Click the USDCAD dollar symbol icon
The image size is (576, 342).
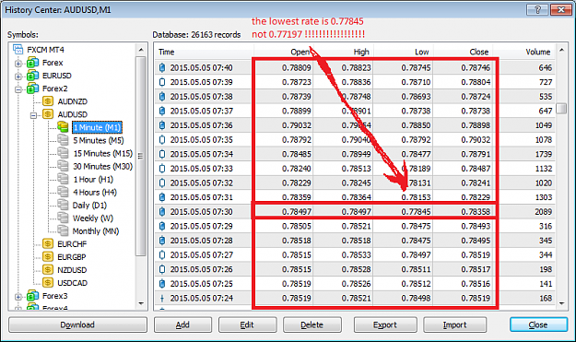pos(48,282)
